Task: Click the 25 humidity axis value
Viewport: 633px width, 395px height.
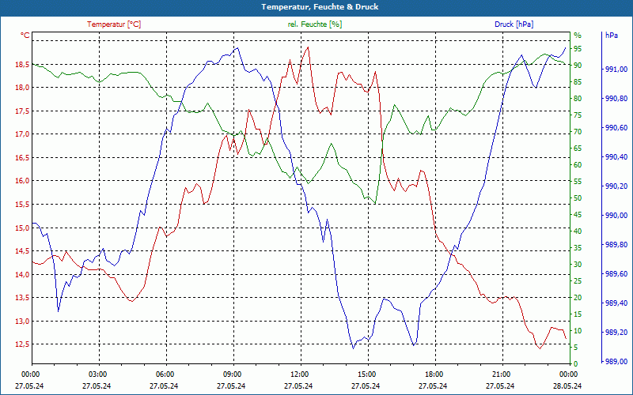Action: (x=578, y=281)
